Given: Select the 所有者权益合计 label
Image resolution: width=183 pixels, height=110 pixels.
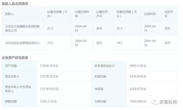Looking at the screenshot, I should click(105, 66).
